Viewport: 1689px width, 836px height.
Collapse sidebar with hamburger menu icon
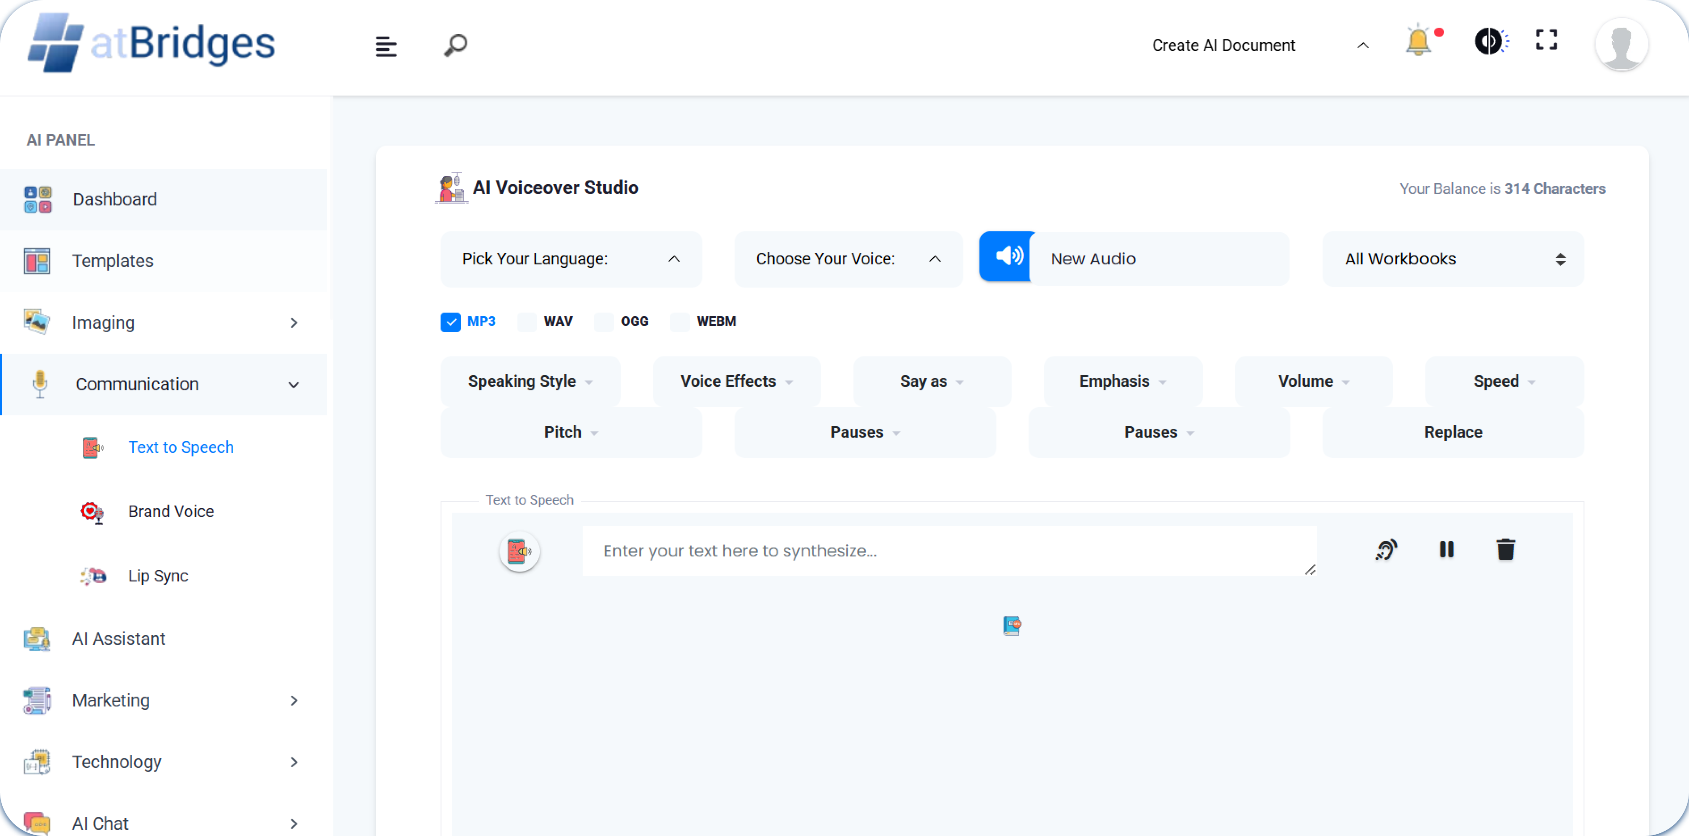[386, 46]
